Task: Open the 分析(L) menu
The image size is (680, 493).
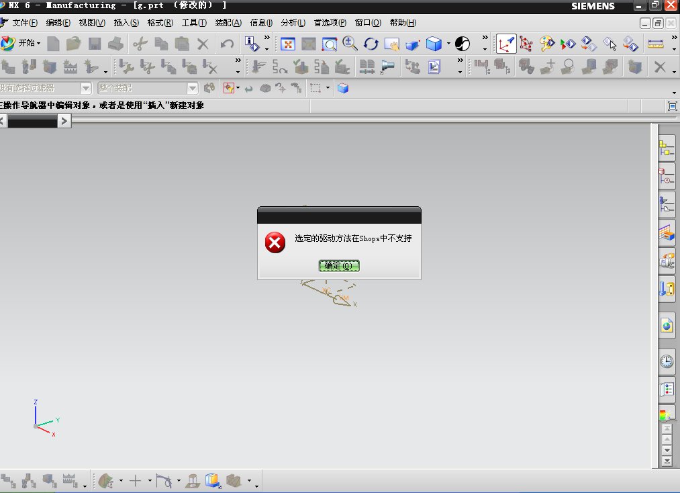Action: coord(293,23)
